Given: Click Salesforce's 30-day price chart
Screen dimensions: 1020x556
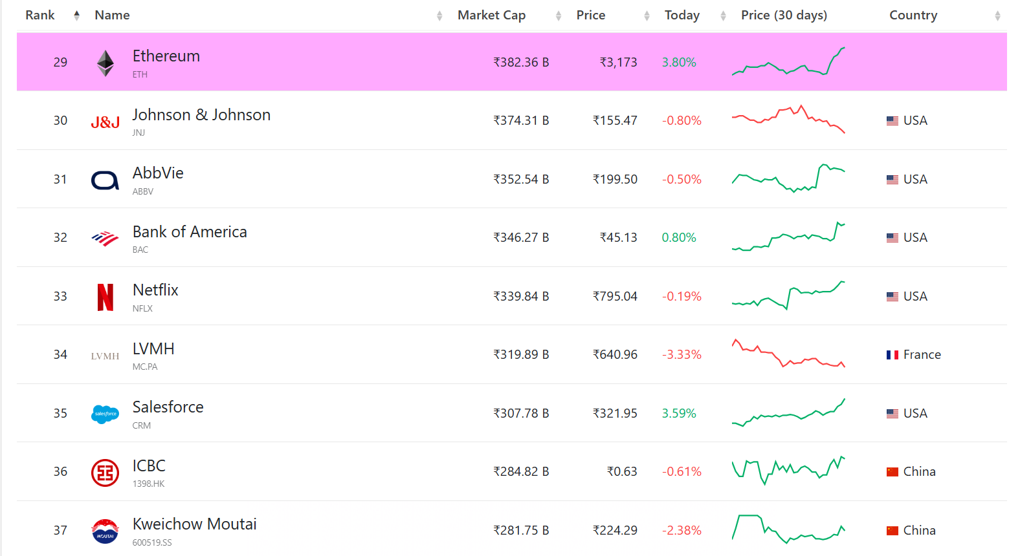Looking at the screenshot, I should tap(788, 412).
